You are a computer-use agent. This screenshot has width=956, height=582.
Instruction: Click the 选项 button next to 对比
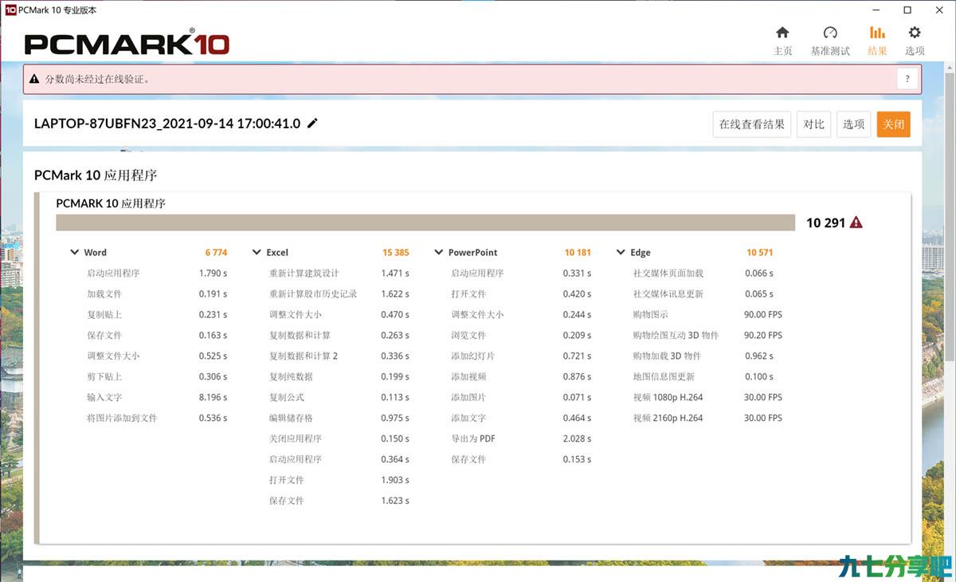tap(854, 124)
